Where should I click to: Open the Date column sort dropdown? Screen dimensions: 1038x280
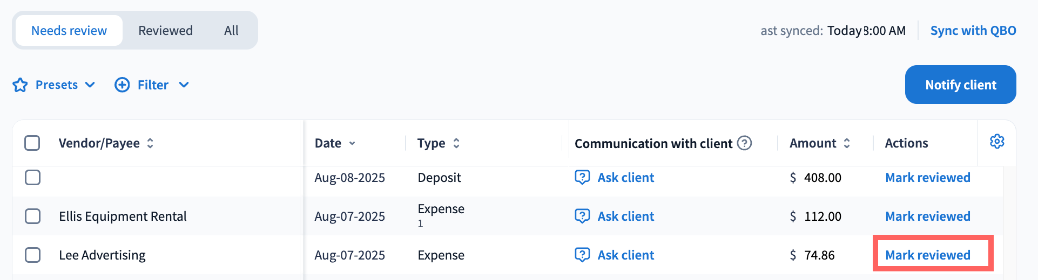(352, 143)
